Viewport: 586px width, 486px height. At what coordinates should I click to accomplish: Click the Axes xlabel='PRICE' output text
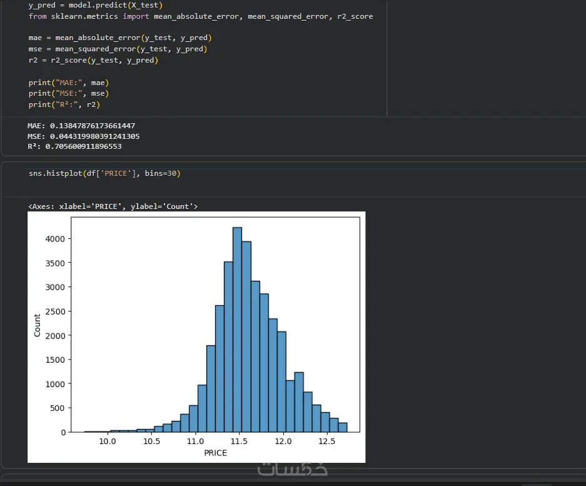pos(113,206)
